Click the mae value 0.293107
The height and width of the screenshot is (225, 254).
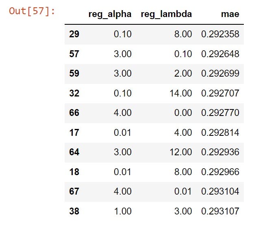pyautogui.click(x=220, y=211)
